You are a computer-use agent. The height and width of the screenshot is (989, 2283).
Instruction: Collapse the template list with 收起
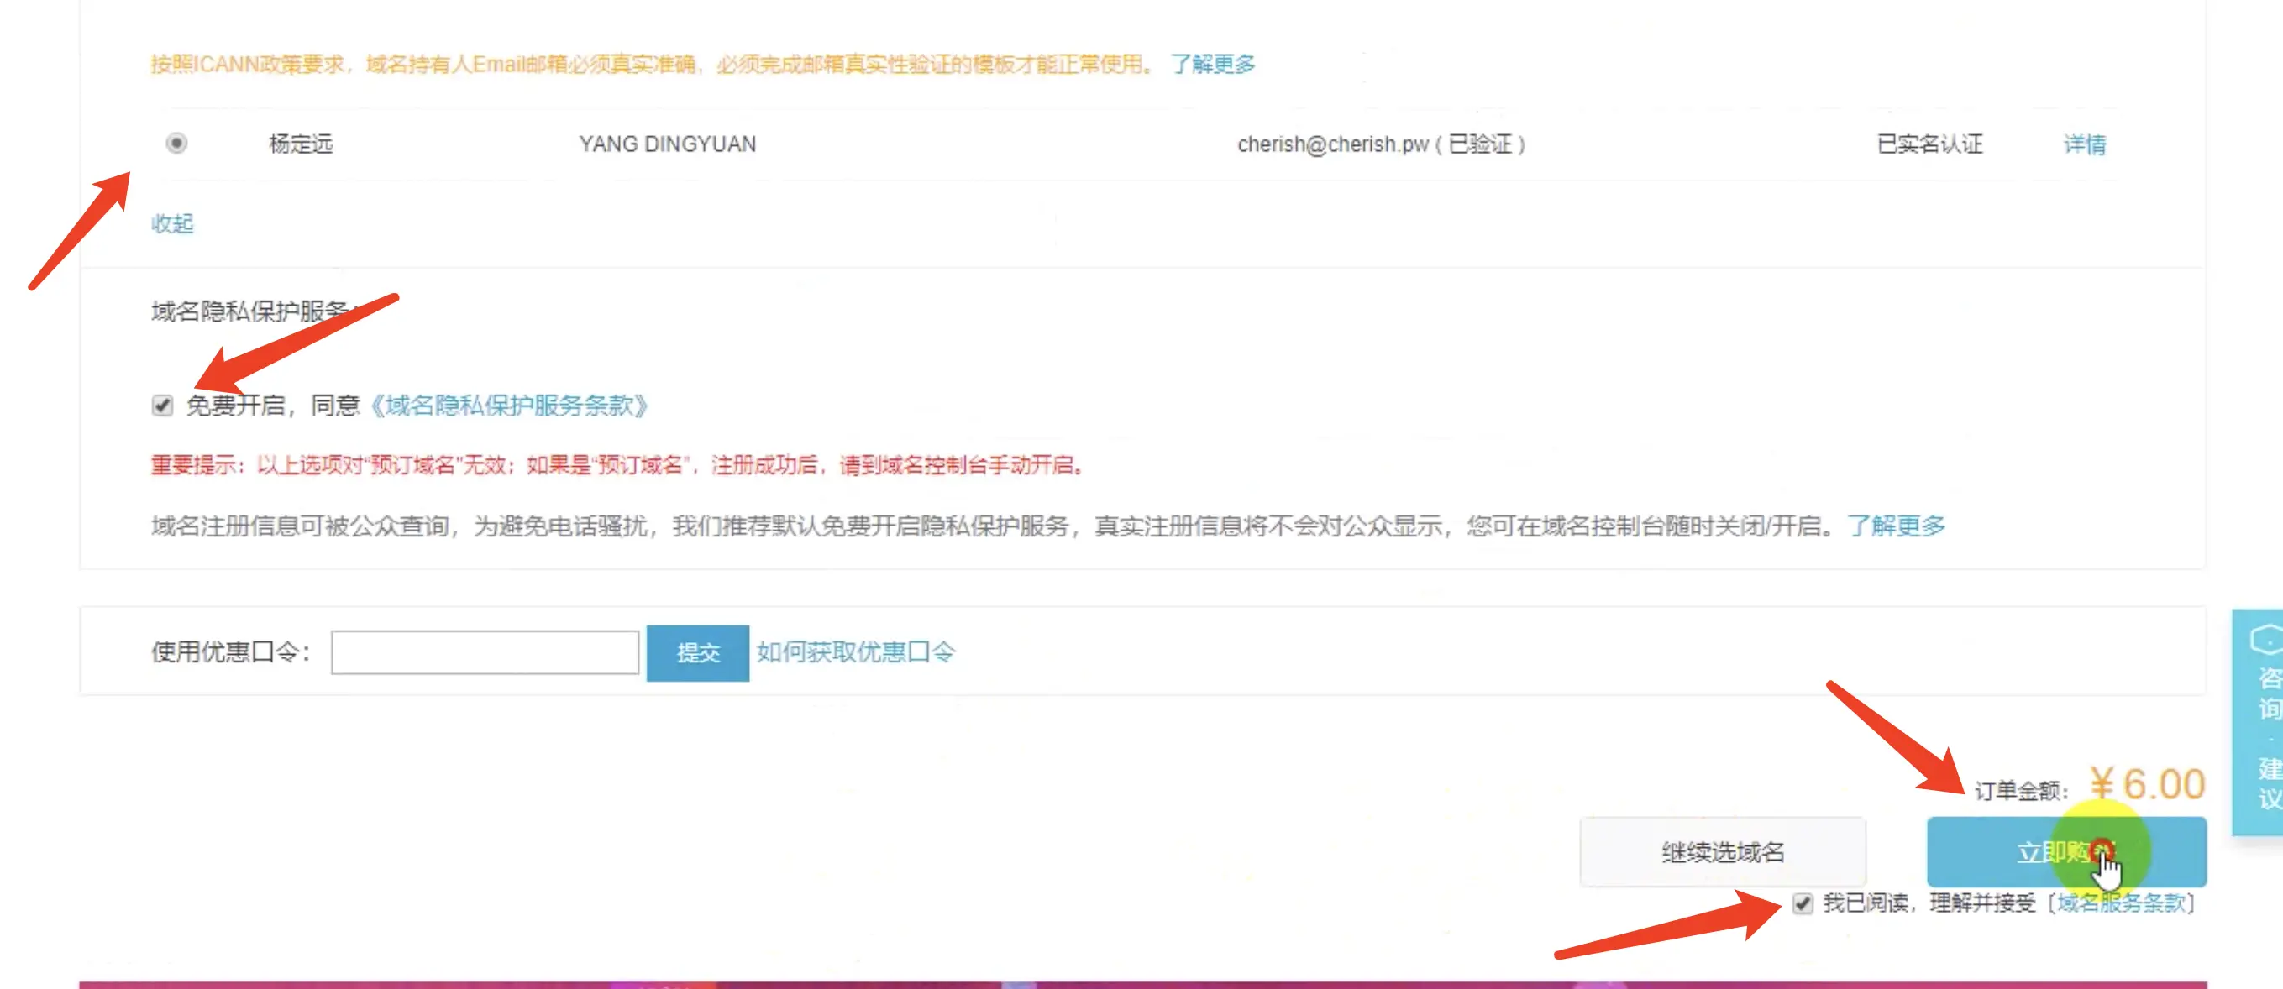(x=172, y=223)
